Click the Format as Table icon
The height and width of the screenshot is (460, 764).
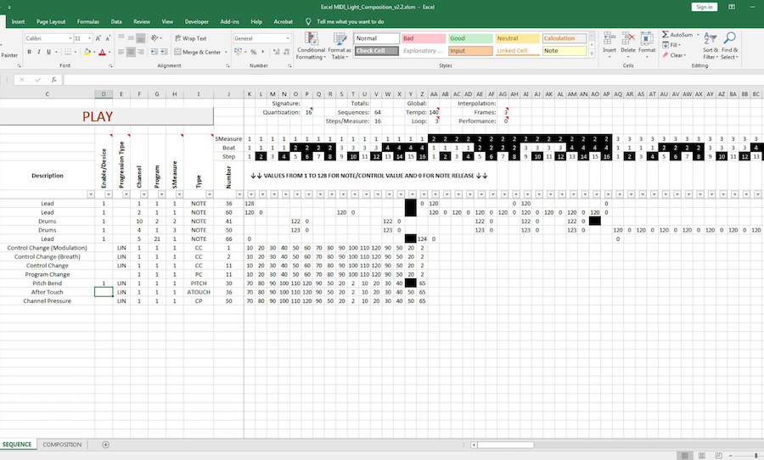pos(340,48)
